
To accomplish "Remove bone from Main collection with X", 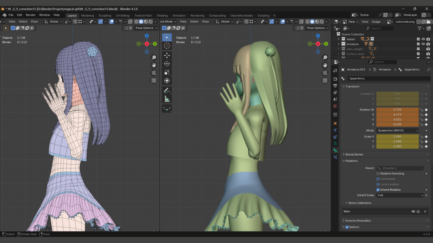I will click(425, 211).
